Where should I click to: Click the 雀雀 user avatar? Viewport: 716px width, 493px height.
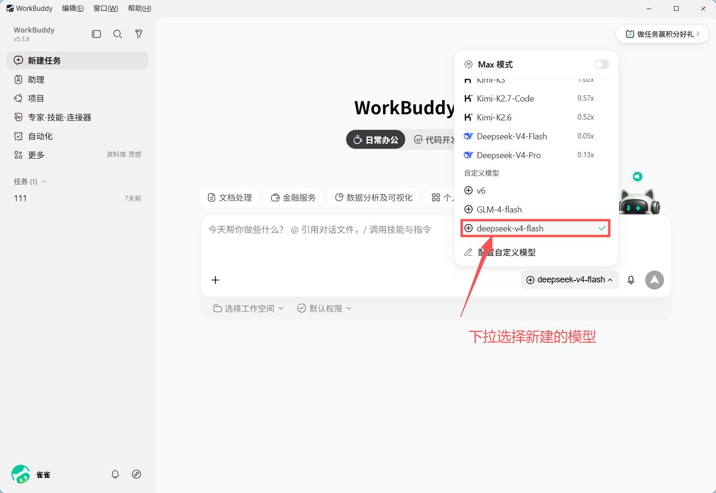point(21,474)
